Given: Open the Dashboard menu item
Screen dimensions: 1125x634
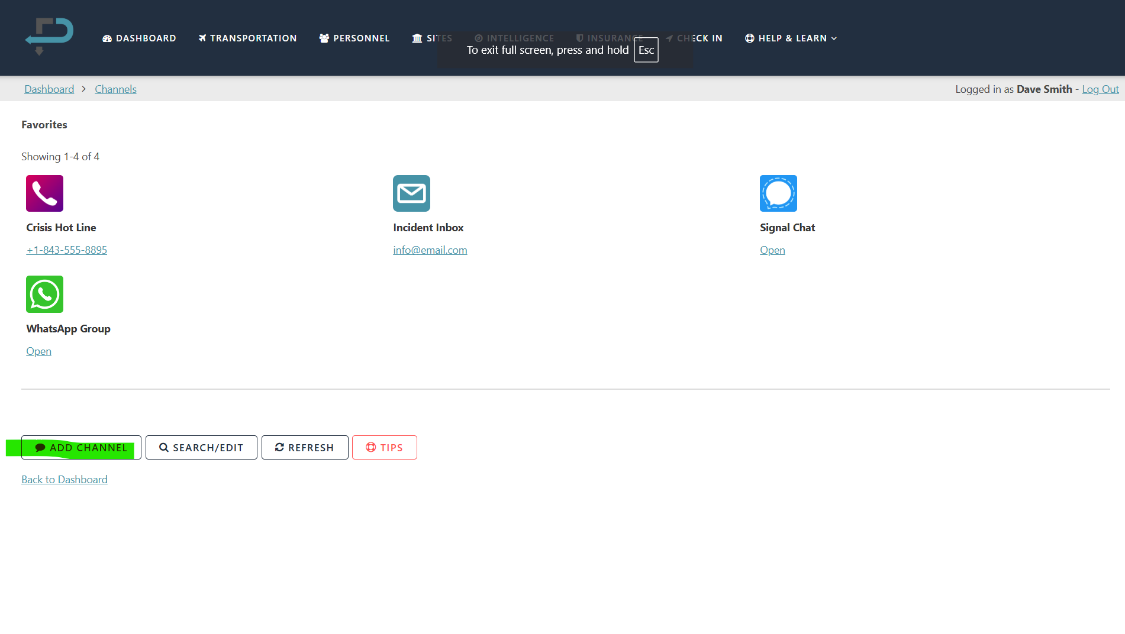Looking at the screenshot, I should click(x=139, y=38).
